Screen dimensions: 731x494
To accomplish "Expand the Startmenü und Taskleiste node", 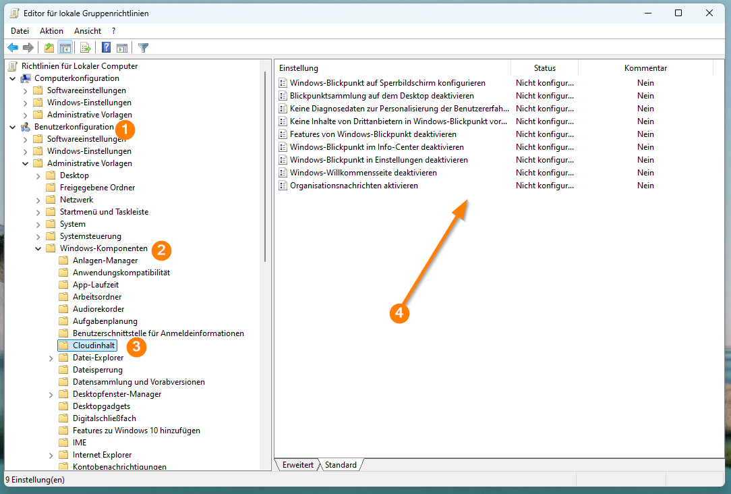I will [x=38, y=213].
